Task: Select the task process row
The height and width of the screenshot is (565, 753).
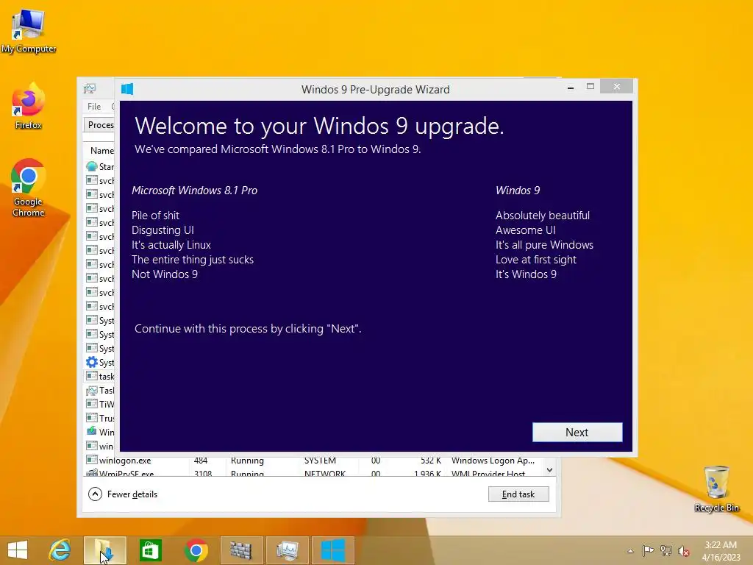Action: click(x=100, y=376)
